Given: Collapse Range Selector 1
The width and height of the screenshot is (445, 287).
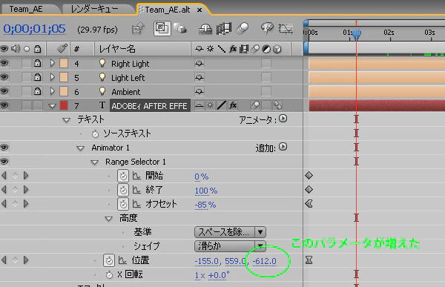Looking at the screenshot, I should (94, 162).
